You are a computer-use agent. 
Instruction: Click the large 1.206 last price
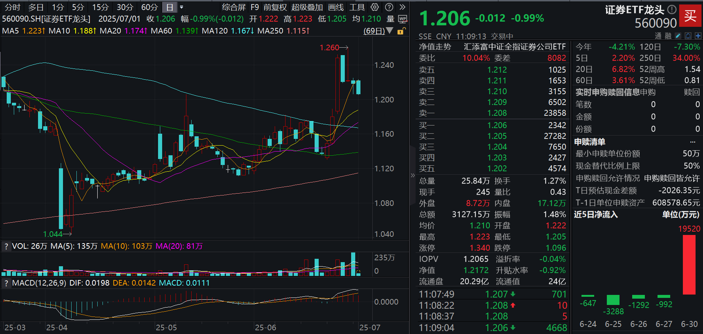445,18
